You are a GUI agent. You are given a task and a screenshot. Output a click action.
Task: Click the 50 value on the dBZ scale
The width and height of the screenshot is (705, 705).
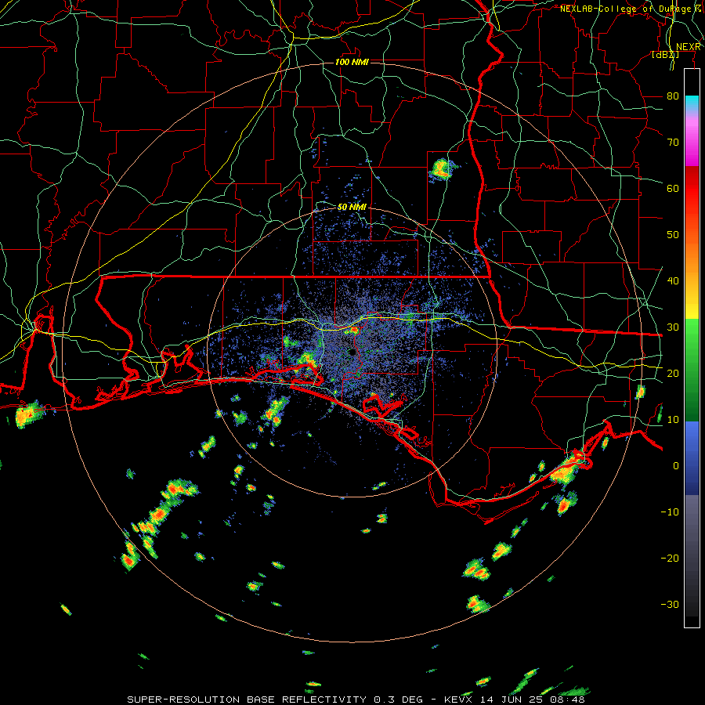pos(673,235)
